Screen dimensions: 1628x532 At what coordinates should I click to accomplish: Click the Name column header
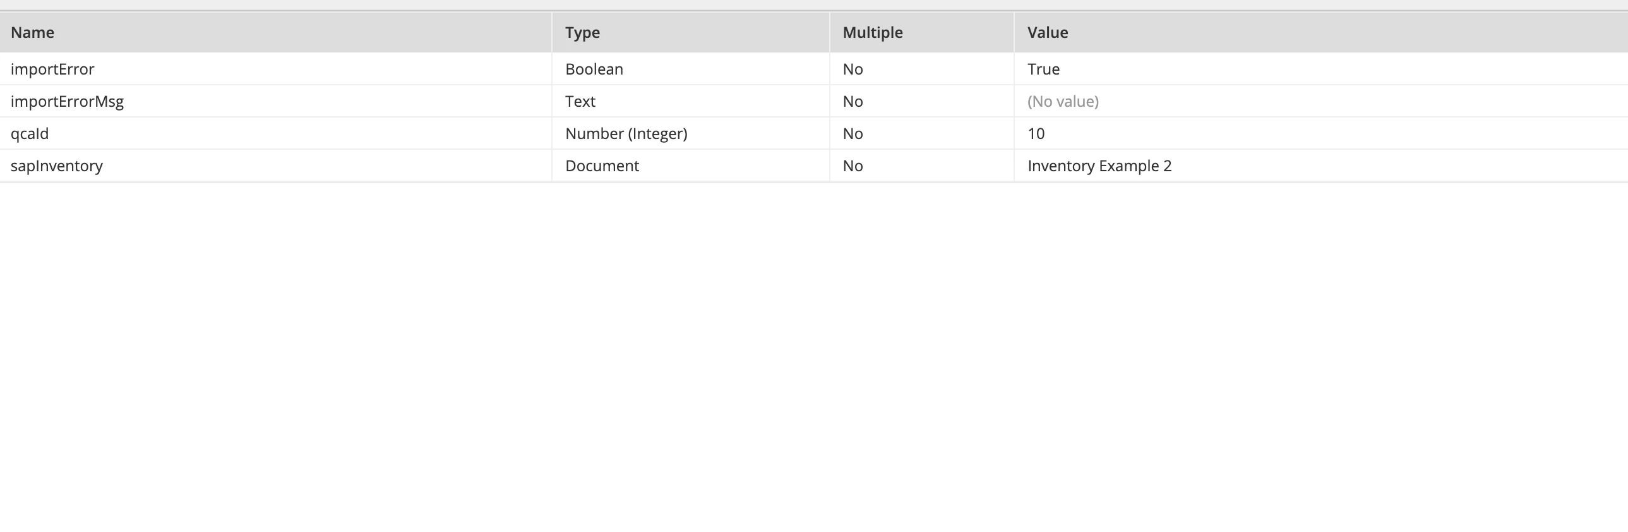point(275,32)
